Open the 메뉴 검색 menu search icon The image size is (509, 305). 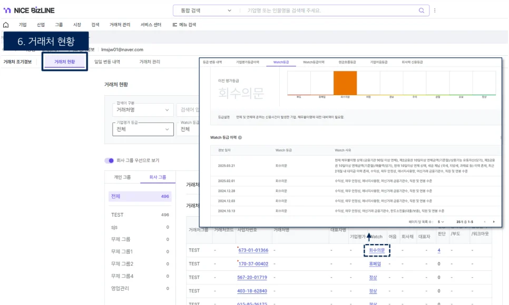coord(174,25)
